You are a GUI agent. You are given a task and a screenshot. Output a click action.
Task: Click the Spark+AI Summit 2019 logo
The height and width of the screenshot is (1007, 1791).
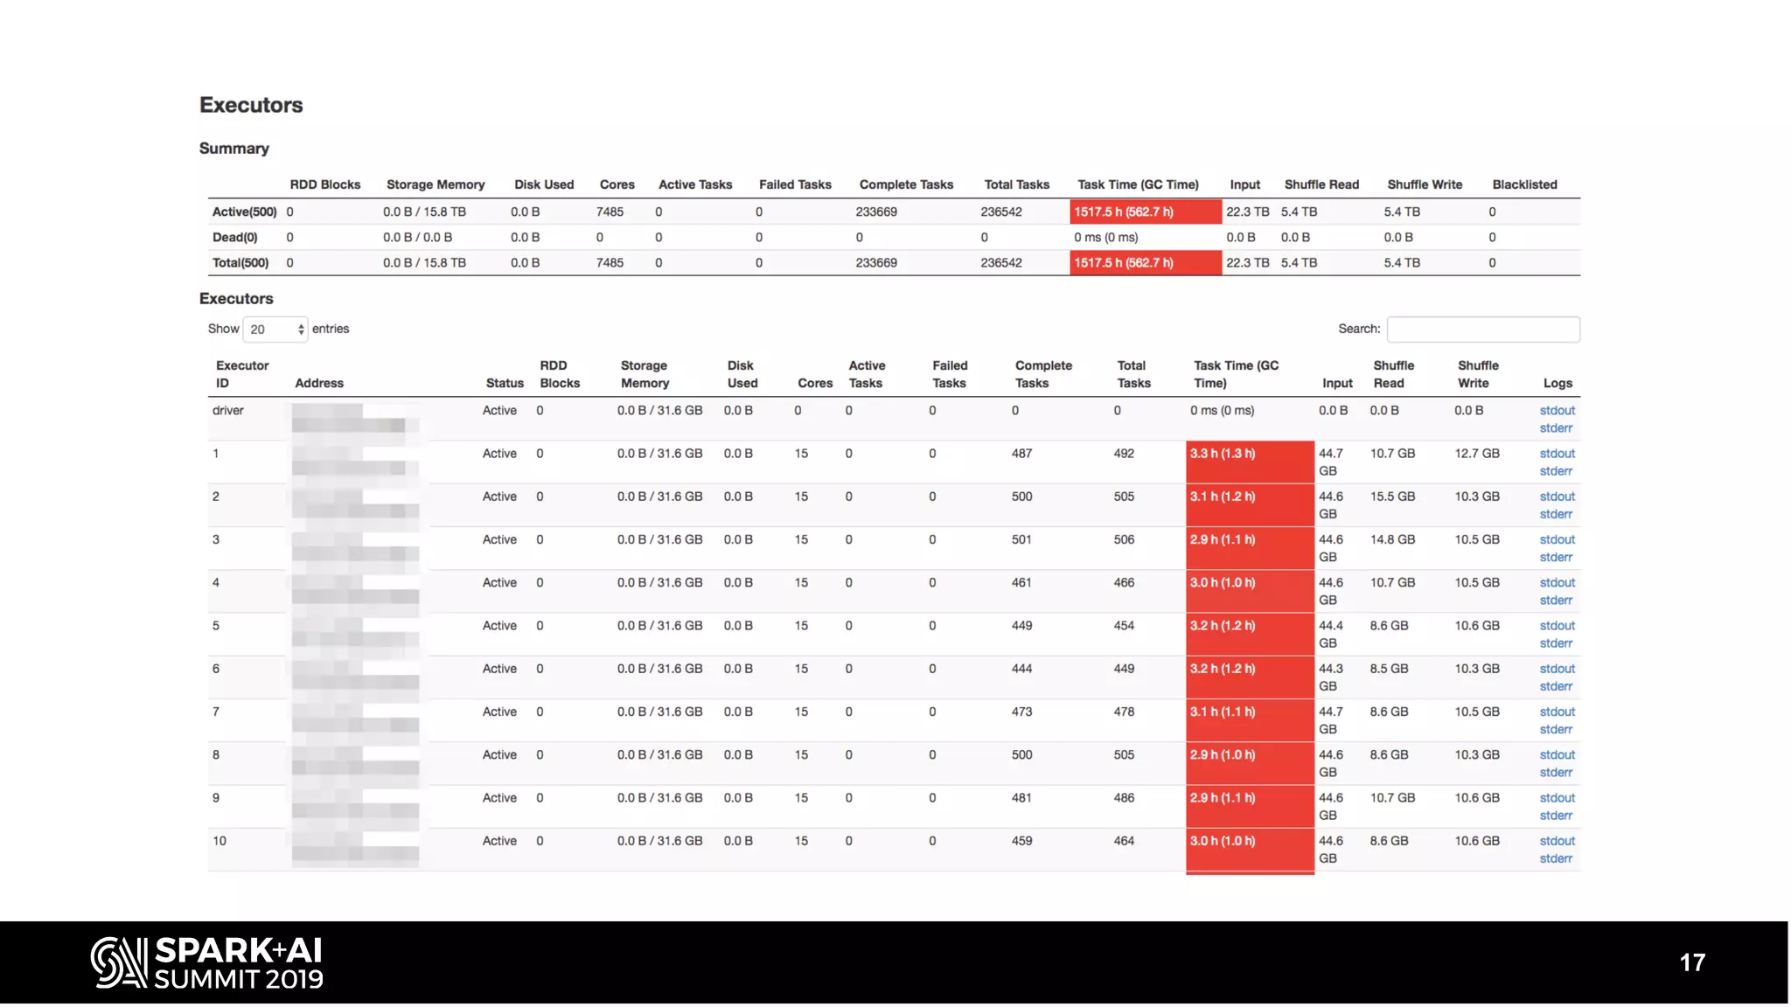pyautogui.click(x=207, y=962)
